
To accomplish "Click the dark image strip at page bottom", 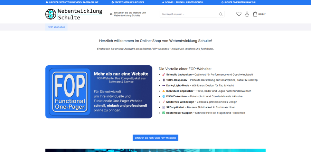I will click(x=155, y=150).
